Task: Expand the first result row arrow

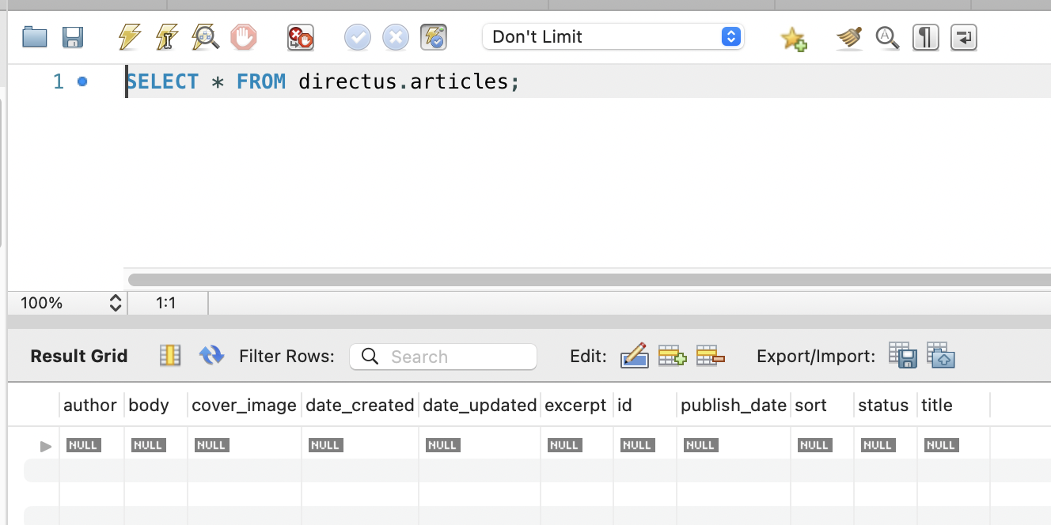Action: pos(45,445)
